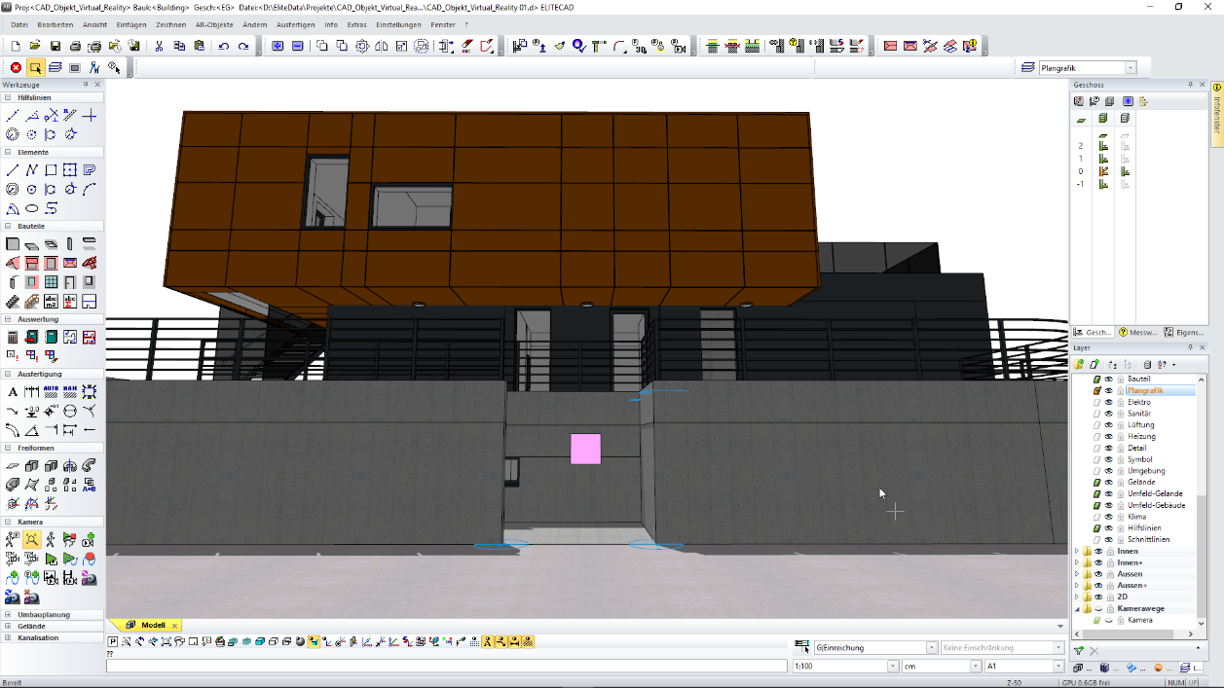The height and width of the screenshot is (688, 1224).
Task: Select the stairs tool in Bauteile
Action: tap(13, 301)
